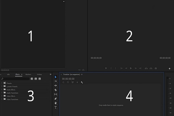Expand the Video Effects folder
The width and height of the screenshot is (174, 116).
(x=2, y=96)
